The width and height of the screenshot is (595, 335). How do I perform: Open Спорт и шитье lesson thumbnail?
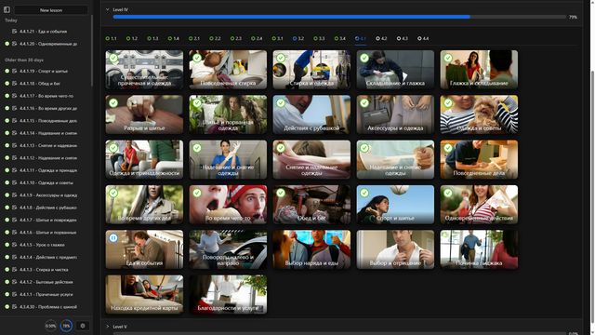coord(395,205)
